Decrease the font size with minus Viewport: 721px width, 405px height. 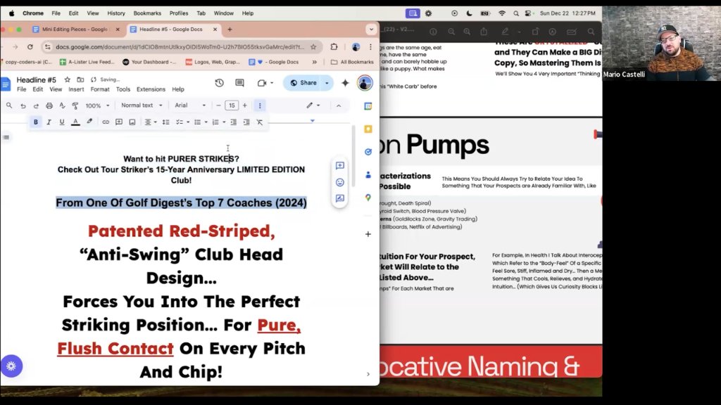(x=219, y=105)
